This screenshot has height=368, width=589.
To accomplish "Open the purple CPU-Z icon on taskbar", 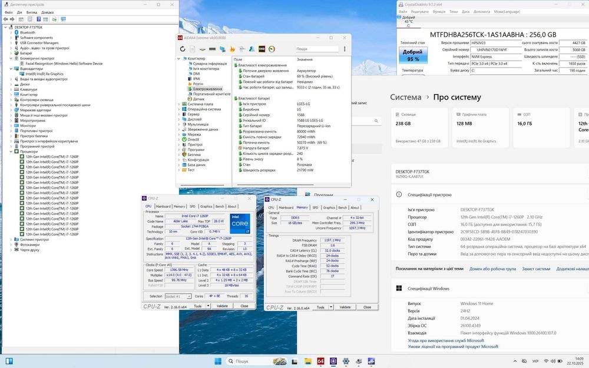I will pos(333,361).
